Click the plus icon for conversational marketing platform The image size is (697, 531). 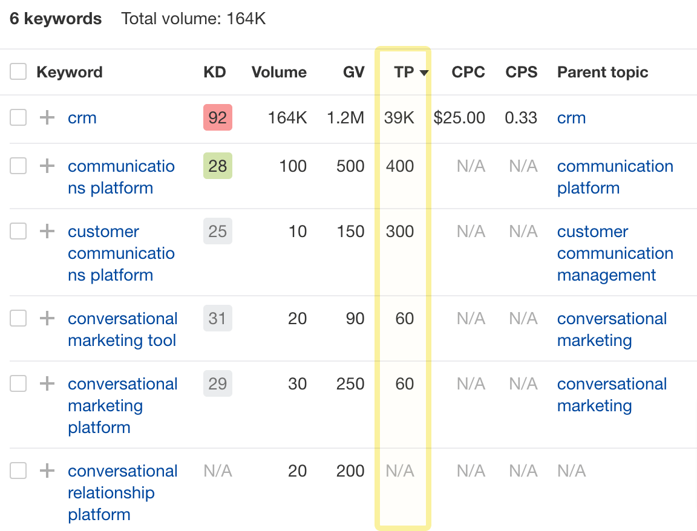[46, 383]
